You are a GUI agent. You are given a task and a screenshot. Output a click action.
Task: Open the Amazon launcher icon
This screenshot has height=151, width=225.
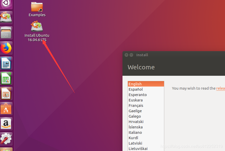pyautogui.click(x=6, y=124)
